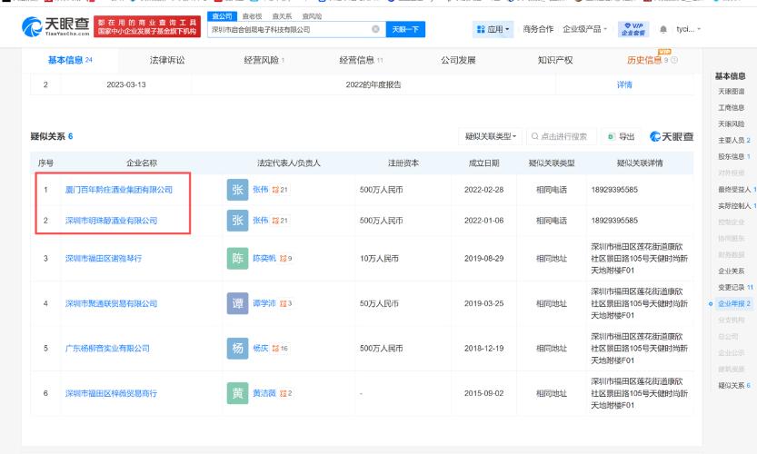Open legal representative 谭学沛 link
This screenshot has width=757, height=454.
(x=264, y=303)
